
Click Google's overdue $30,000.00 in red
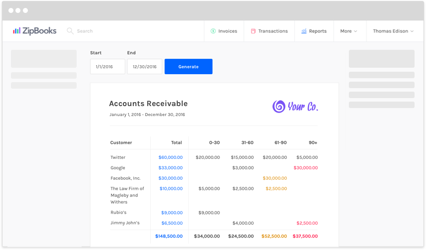pos(306,168)
